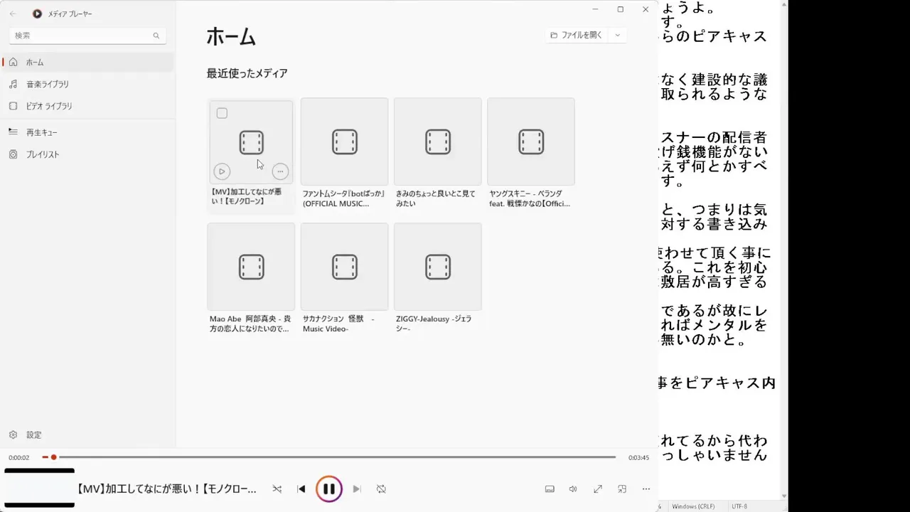
Task: Tick the checkbox on 加工してなにが悪い card
Action: tap(222, 113)
